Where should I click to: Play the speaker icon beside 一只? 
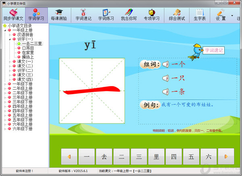(165, 78)
